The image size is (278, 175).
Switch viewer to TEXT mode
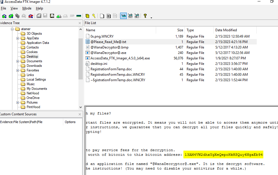tap(130, 16)
